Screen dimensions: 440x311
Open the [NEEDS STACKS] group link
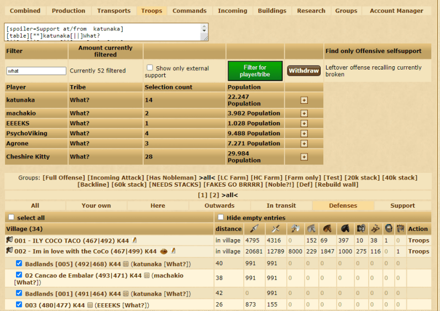[175, 185]
